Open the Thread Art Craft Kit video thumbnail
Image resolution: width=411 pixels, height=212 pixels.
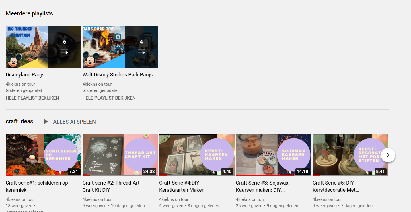click(120, 155)
